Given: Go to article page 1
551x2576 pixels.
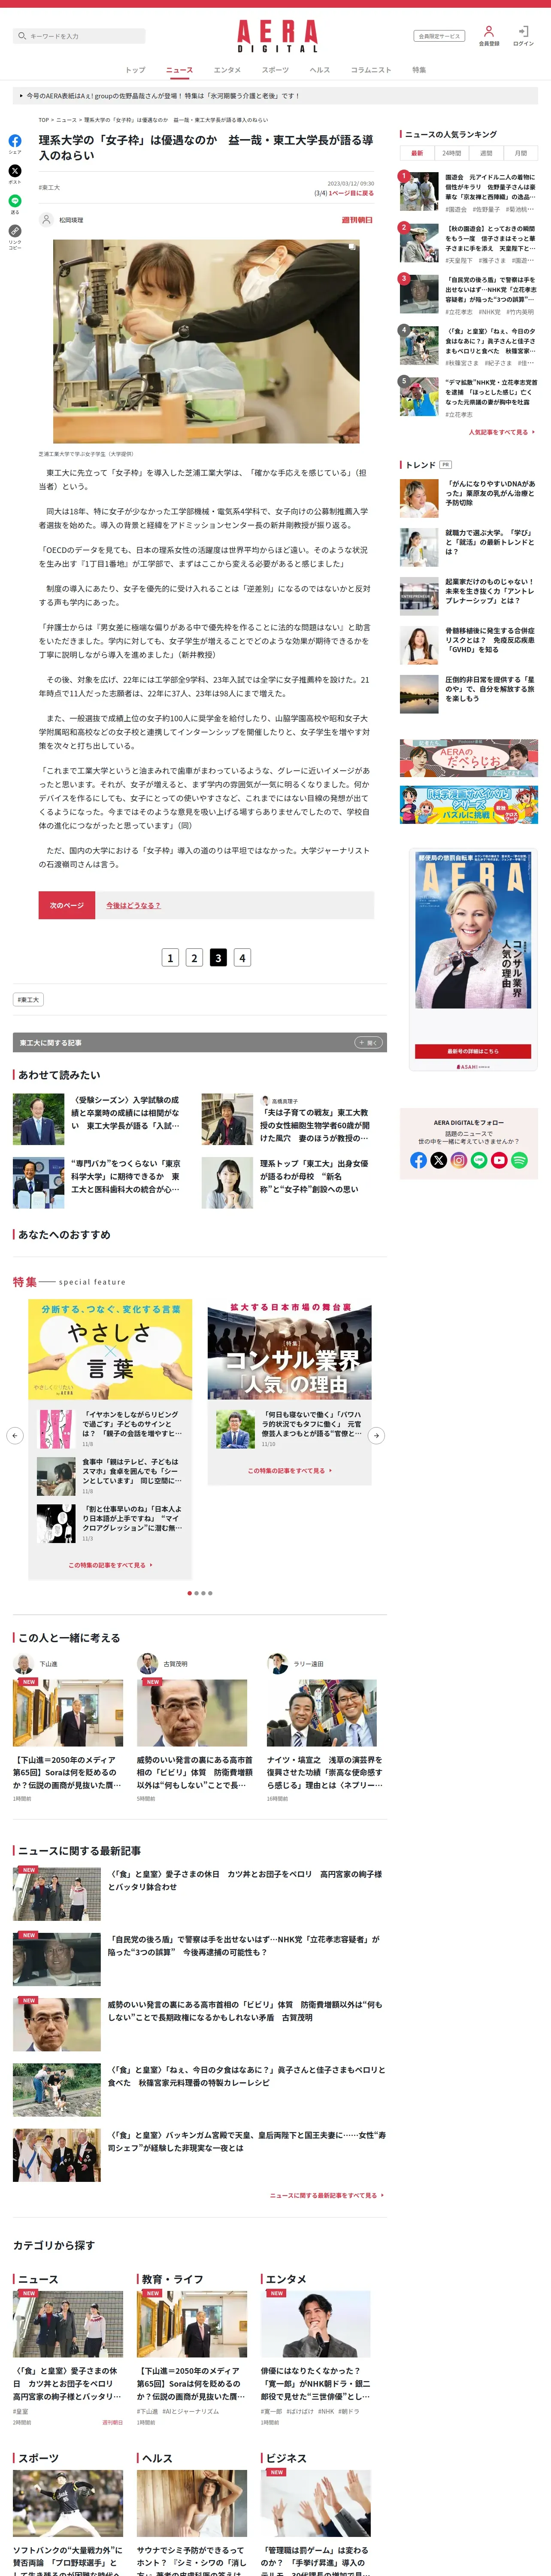Looking at the screenshot, I should pos(170,958).
